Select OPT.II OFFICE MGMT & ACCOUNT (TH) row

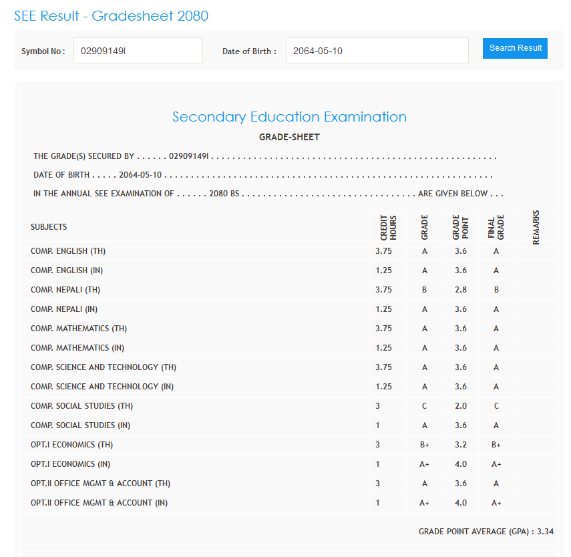100,484
